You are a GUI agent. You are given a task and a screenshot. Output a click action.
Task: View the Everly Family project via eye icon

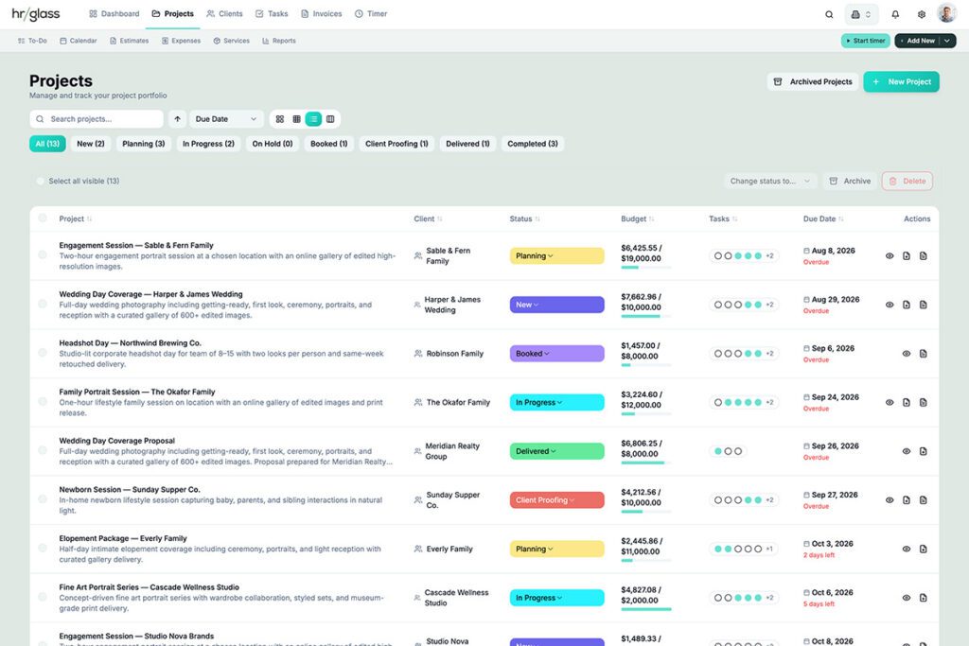906,549
